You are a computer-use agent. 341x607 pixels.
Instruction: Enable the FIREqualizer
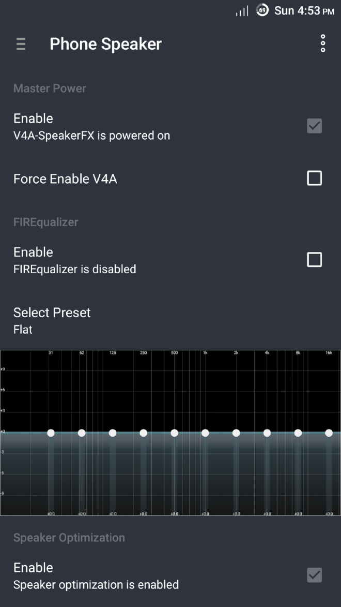pyautogui.click(x=314, y=259)
